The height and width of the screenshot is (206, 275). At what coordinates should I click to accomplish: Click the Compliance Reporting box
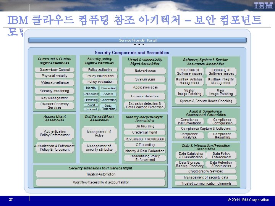[222, 135]
